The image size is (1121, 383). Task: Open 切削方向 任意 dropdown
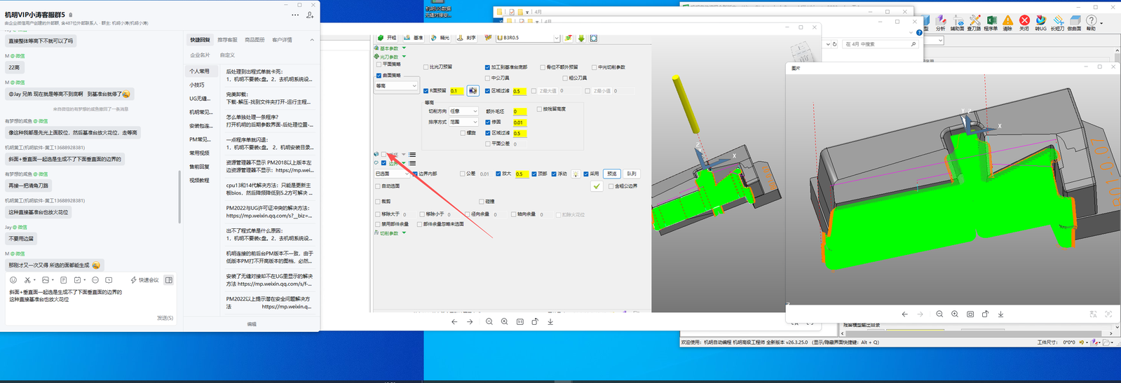(463, 111)
